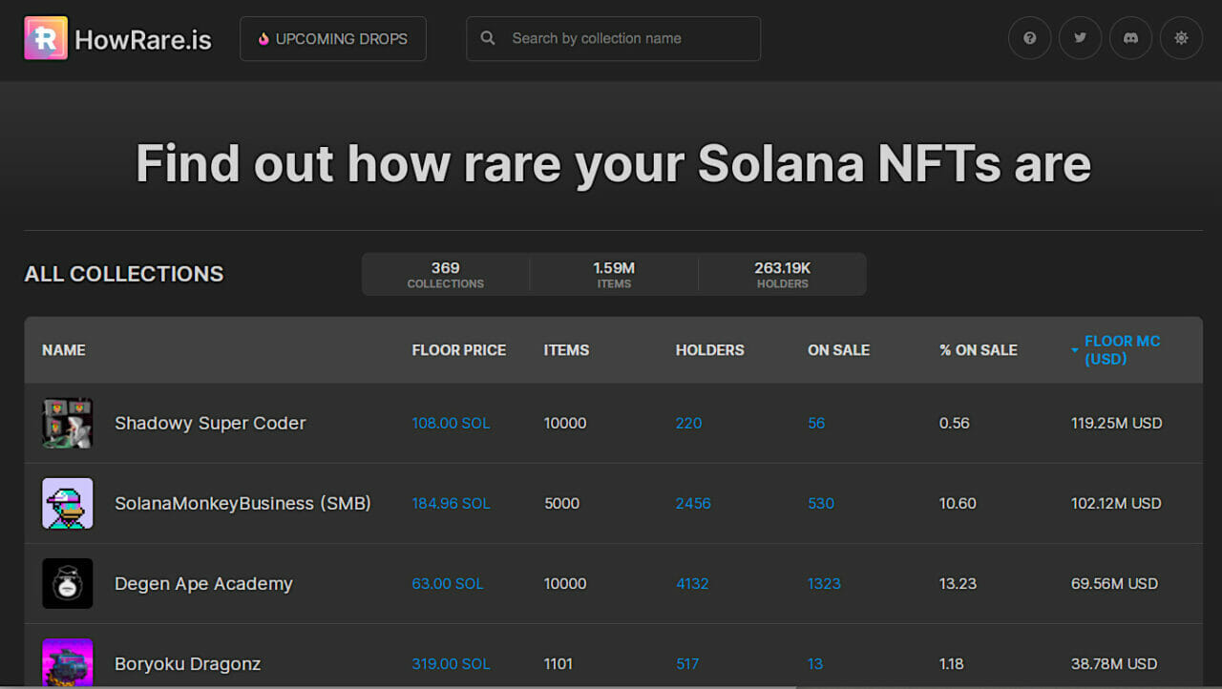This screenshot has height=689, width=1222.
Task: Click SolanaMonkeyBusiness pixel monkey thumbnail
Action: click(x=68, y=503)
